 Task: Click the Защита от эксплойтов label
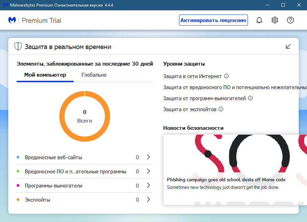pyautogui.click(x=190, y=109)
